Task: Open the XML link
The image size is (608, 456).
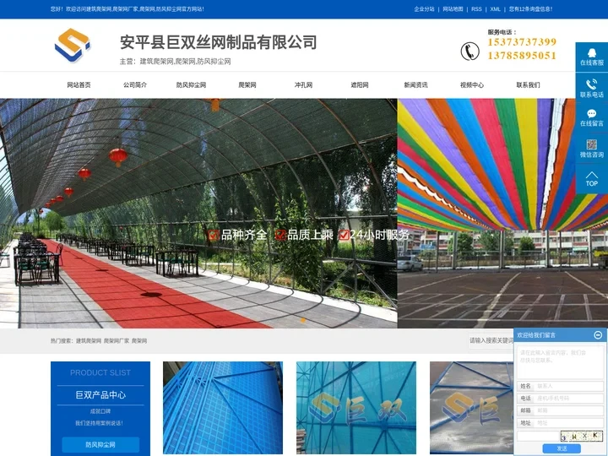Action: (495, 9)
